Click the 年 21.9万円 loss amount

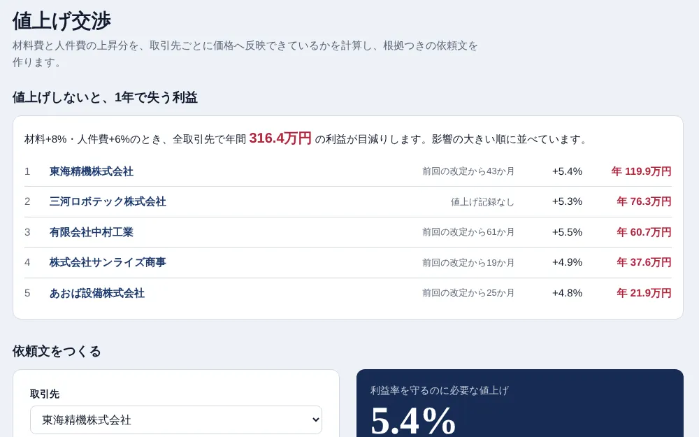pos(644,293)
